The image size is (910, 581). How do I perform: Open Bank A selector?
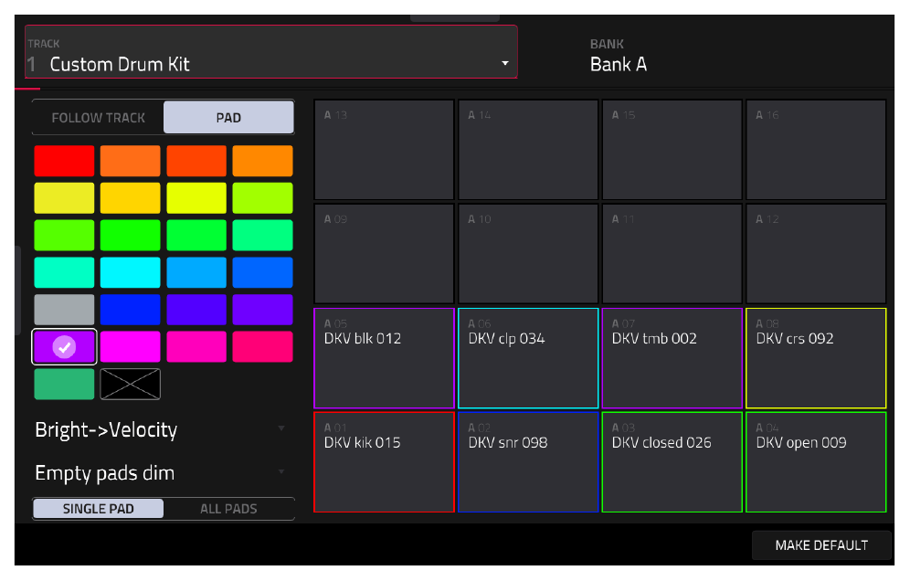pyautogui.click(x=618, y=57)
